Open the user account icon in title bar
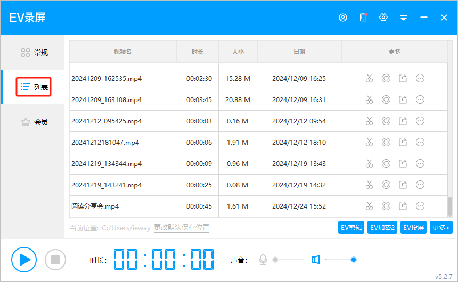Image resolution: width=458 pixels, height=282 pixels. [343, 18]
